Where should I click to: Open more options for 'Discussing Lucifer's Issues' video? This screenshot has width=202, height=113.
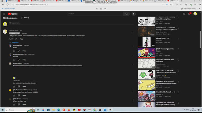[179, 49]
